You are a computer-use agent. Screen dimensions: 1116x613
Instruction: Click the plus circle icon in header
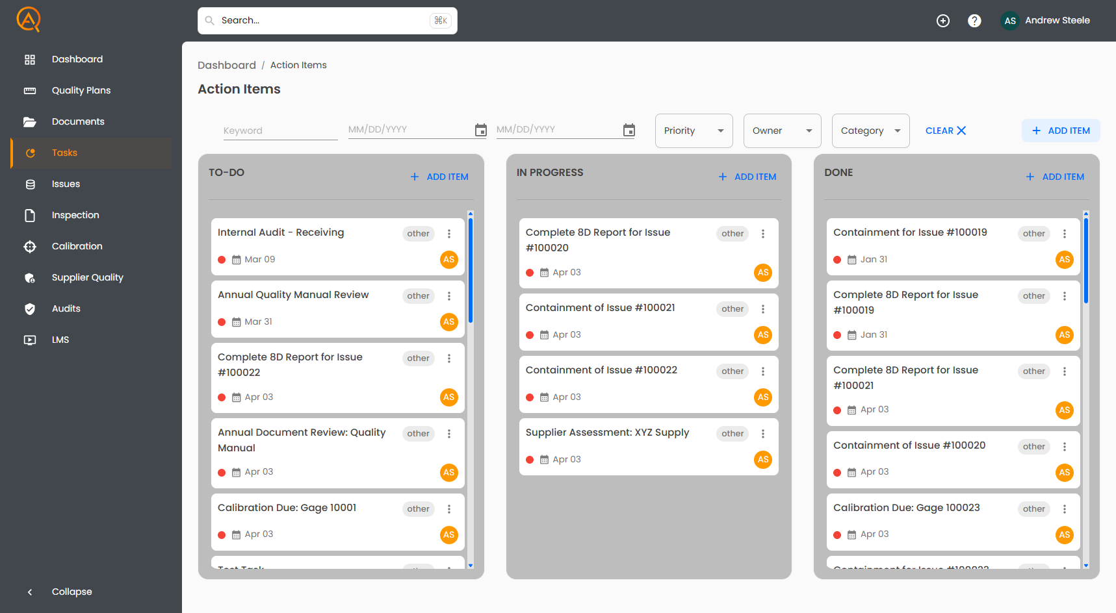point(943,21)
